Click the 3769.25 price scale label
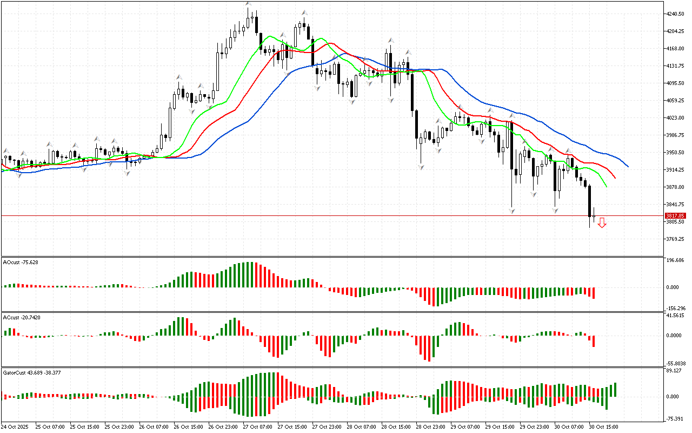The image size is (692, 433). [676, 239]
